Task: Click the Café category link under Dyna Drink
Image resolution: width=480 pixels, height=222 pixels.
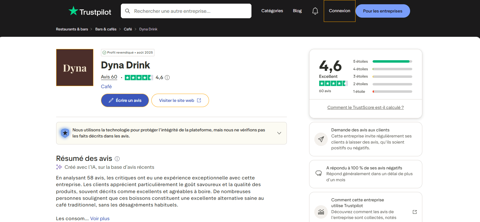Action: point(106,87)
